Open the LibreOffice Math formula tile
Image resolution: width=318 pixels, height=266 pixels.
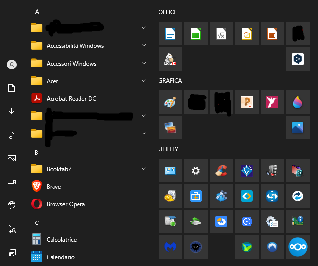point(221,34)
